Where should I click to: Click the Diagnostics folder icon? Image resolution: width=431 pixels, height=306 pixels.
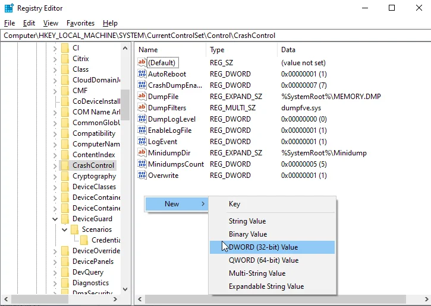[x=65, y=283]
